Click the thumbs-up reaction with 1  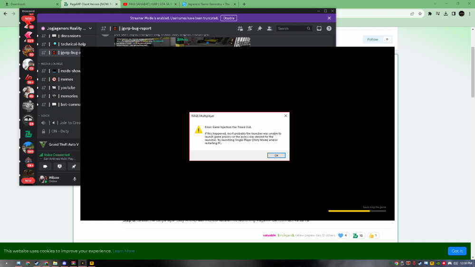click(373, 235)
